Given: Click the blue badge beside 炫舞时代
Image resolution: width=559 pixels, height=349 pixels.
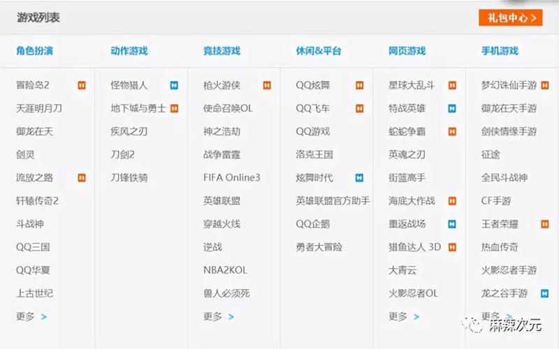Looking at the screenshot, I should [x=359, y=178].
